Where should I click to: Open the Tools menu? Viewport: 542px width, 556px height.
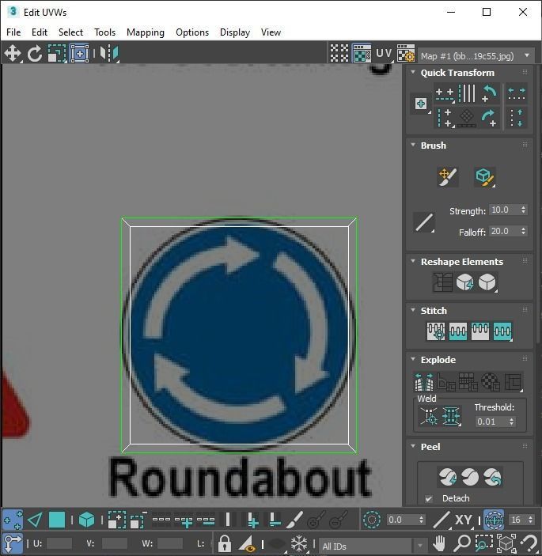pyautogui.click(x=104, y=32)
